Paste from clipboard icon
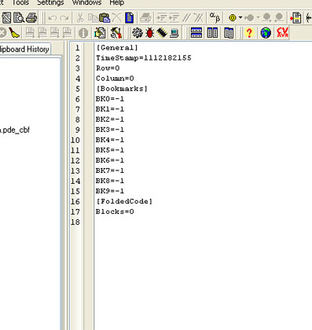Screen dimensions: 312x330 click(x=105, y=18)
